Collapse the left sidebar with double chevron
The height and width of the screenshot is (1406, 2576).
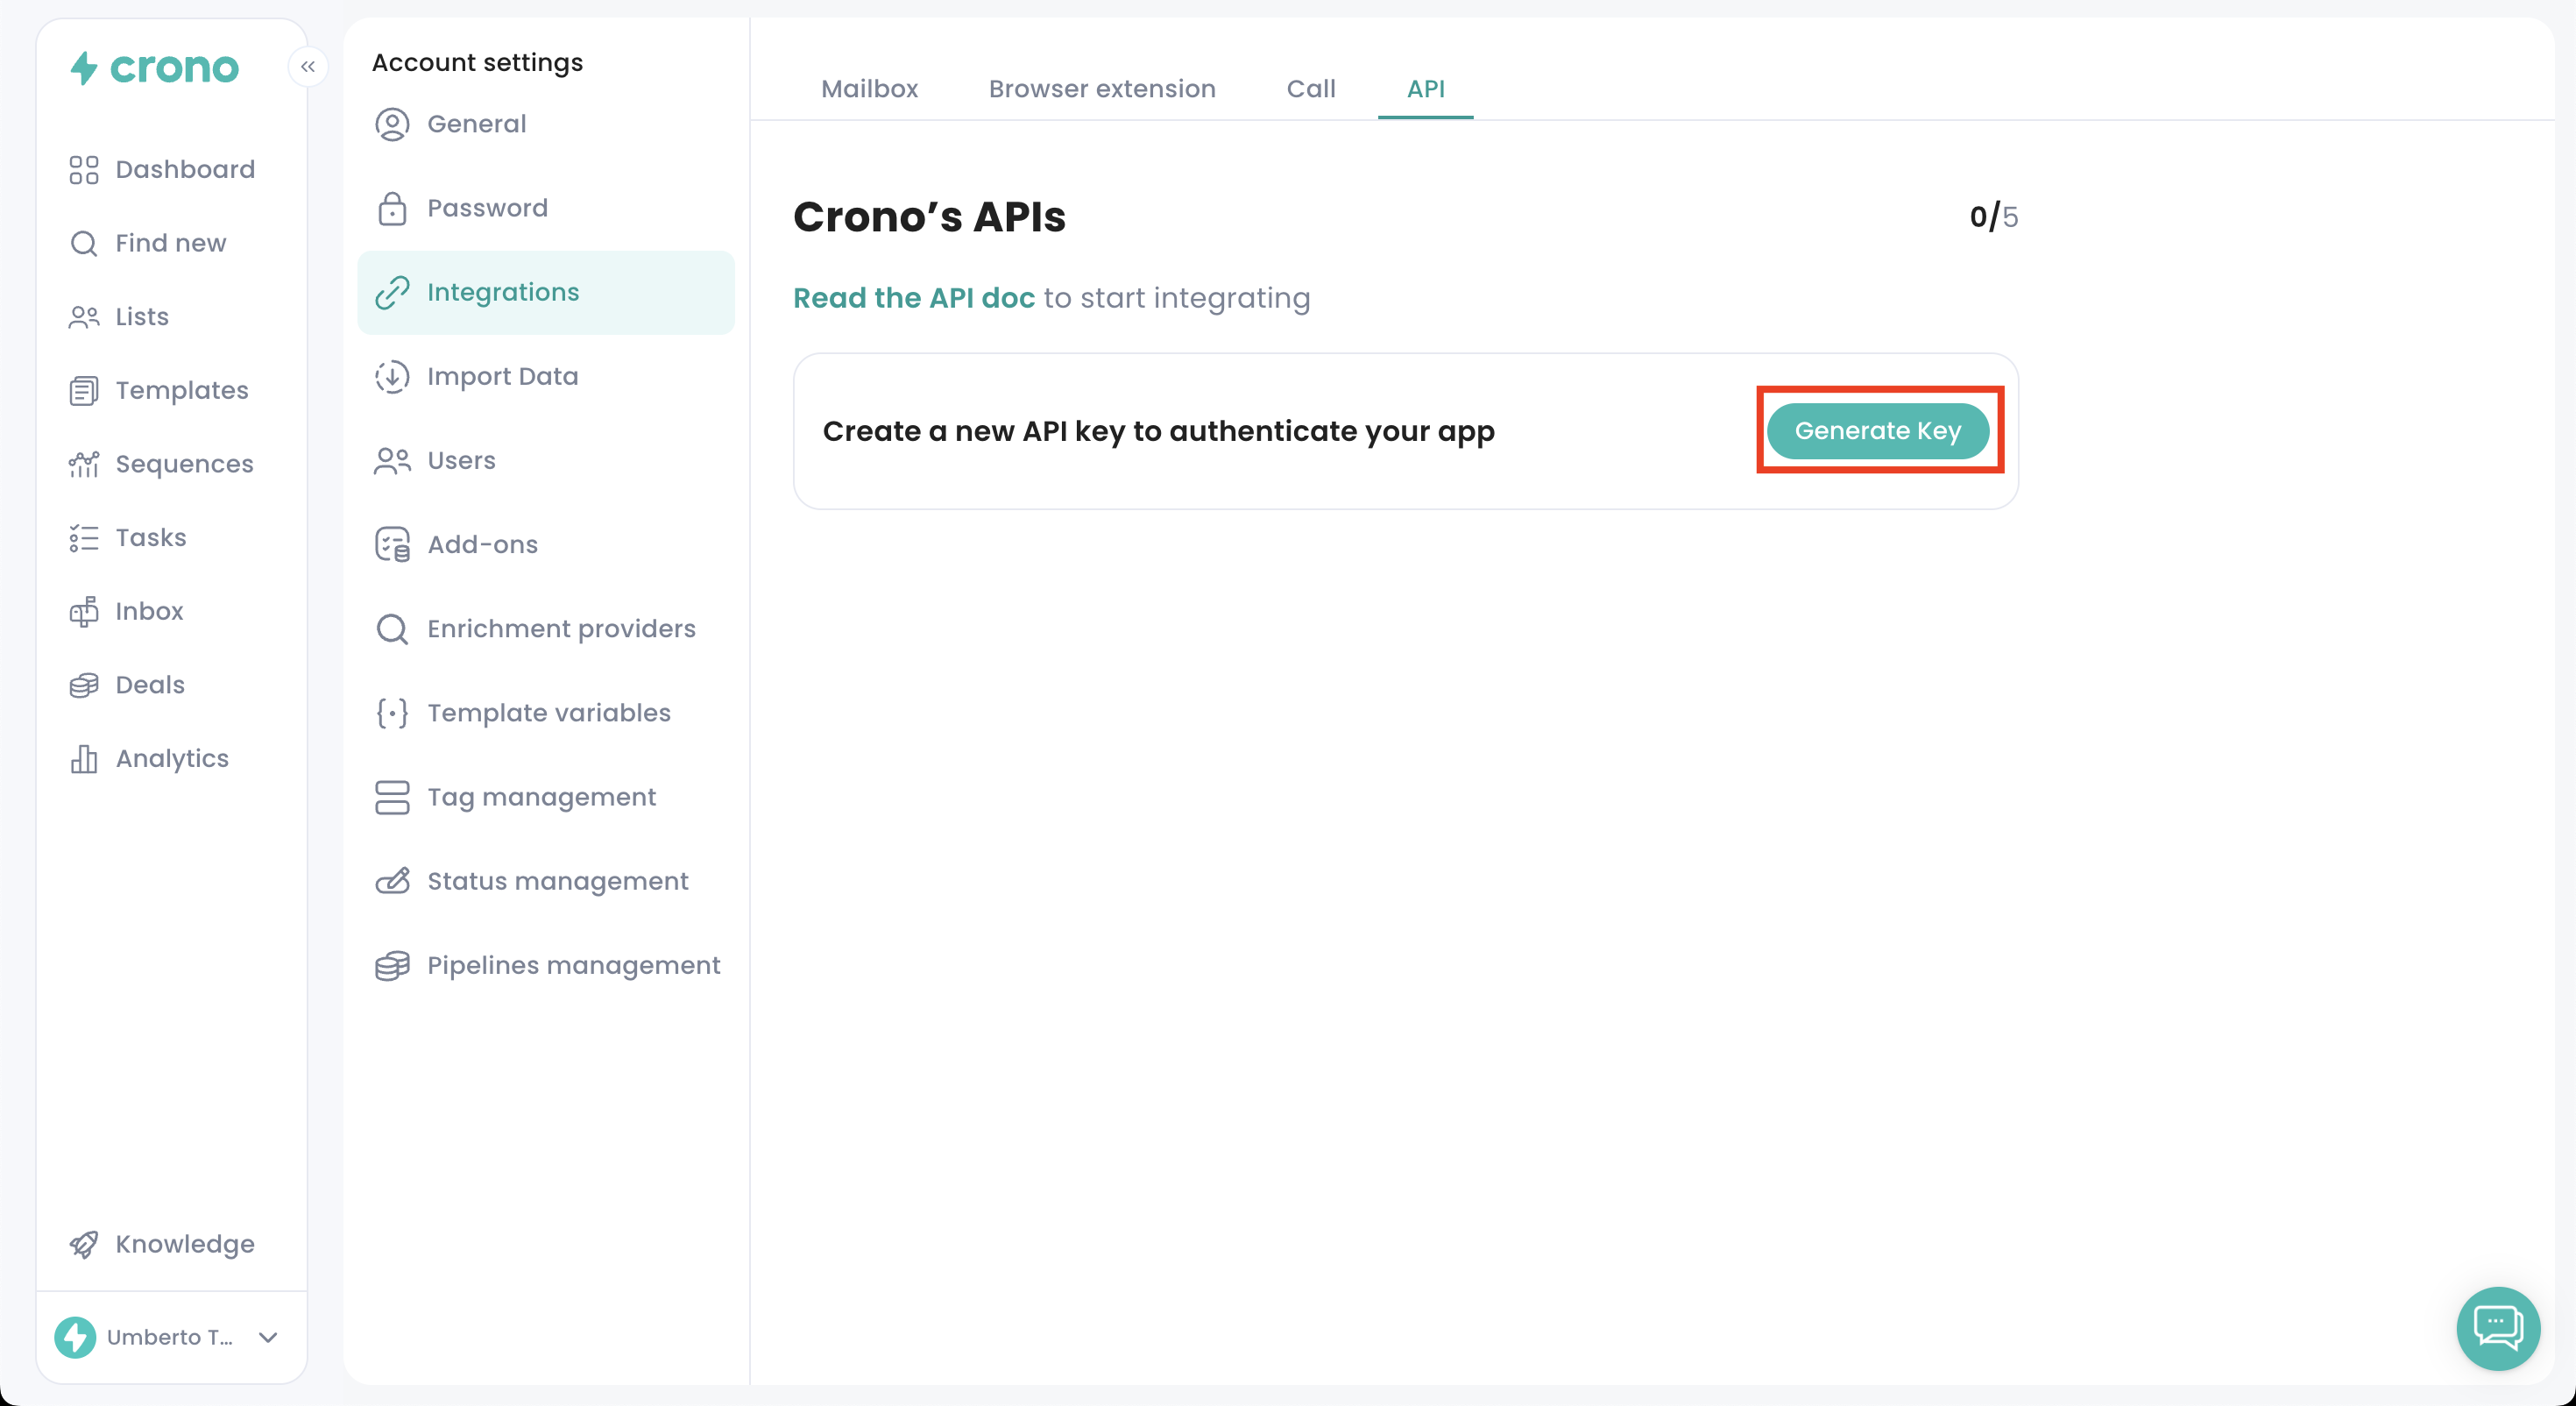point(308,67)
